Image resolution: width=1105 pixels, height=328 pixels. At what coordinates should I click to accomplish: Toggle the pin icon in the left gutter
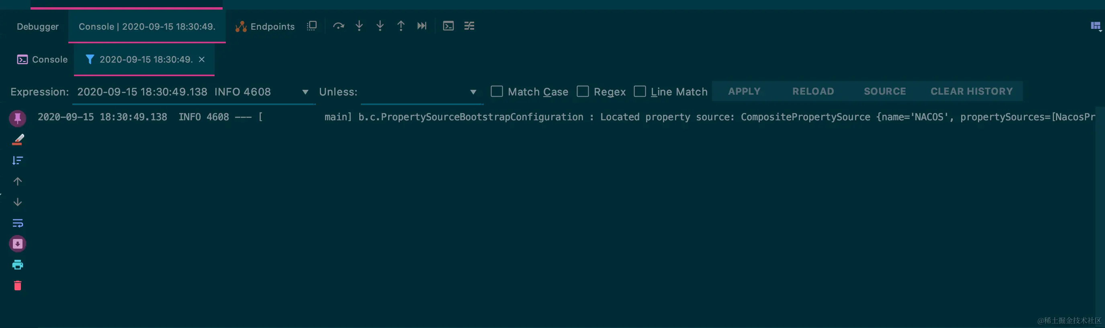point(18,118)
